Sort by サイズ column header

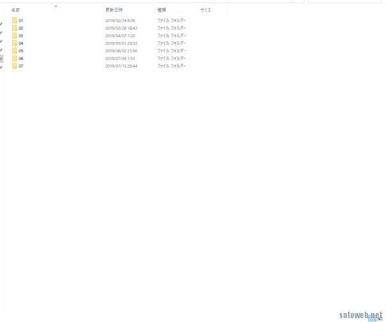206,11
